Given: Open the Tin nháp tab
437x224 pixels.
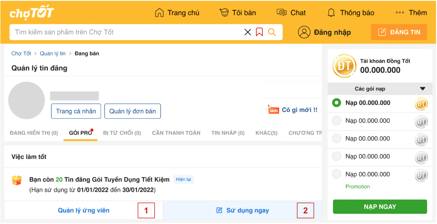Looking at the screenshot, I should 228,133.
